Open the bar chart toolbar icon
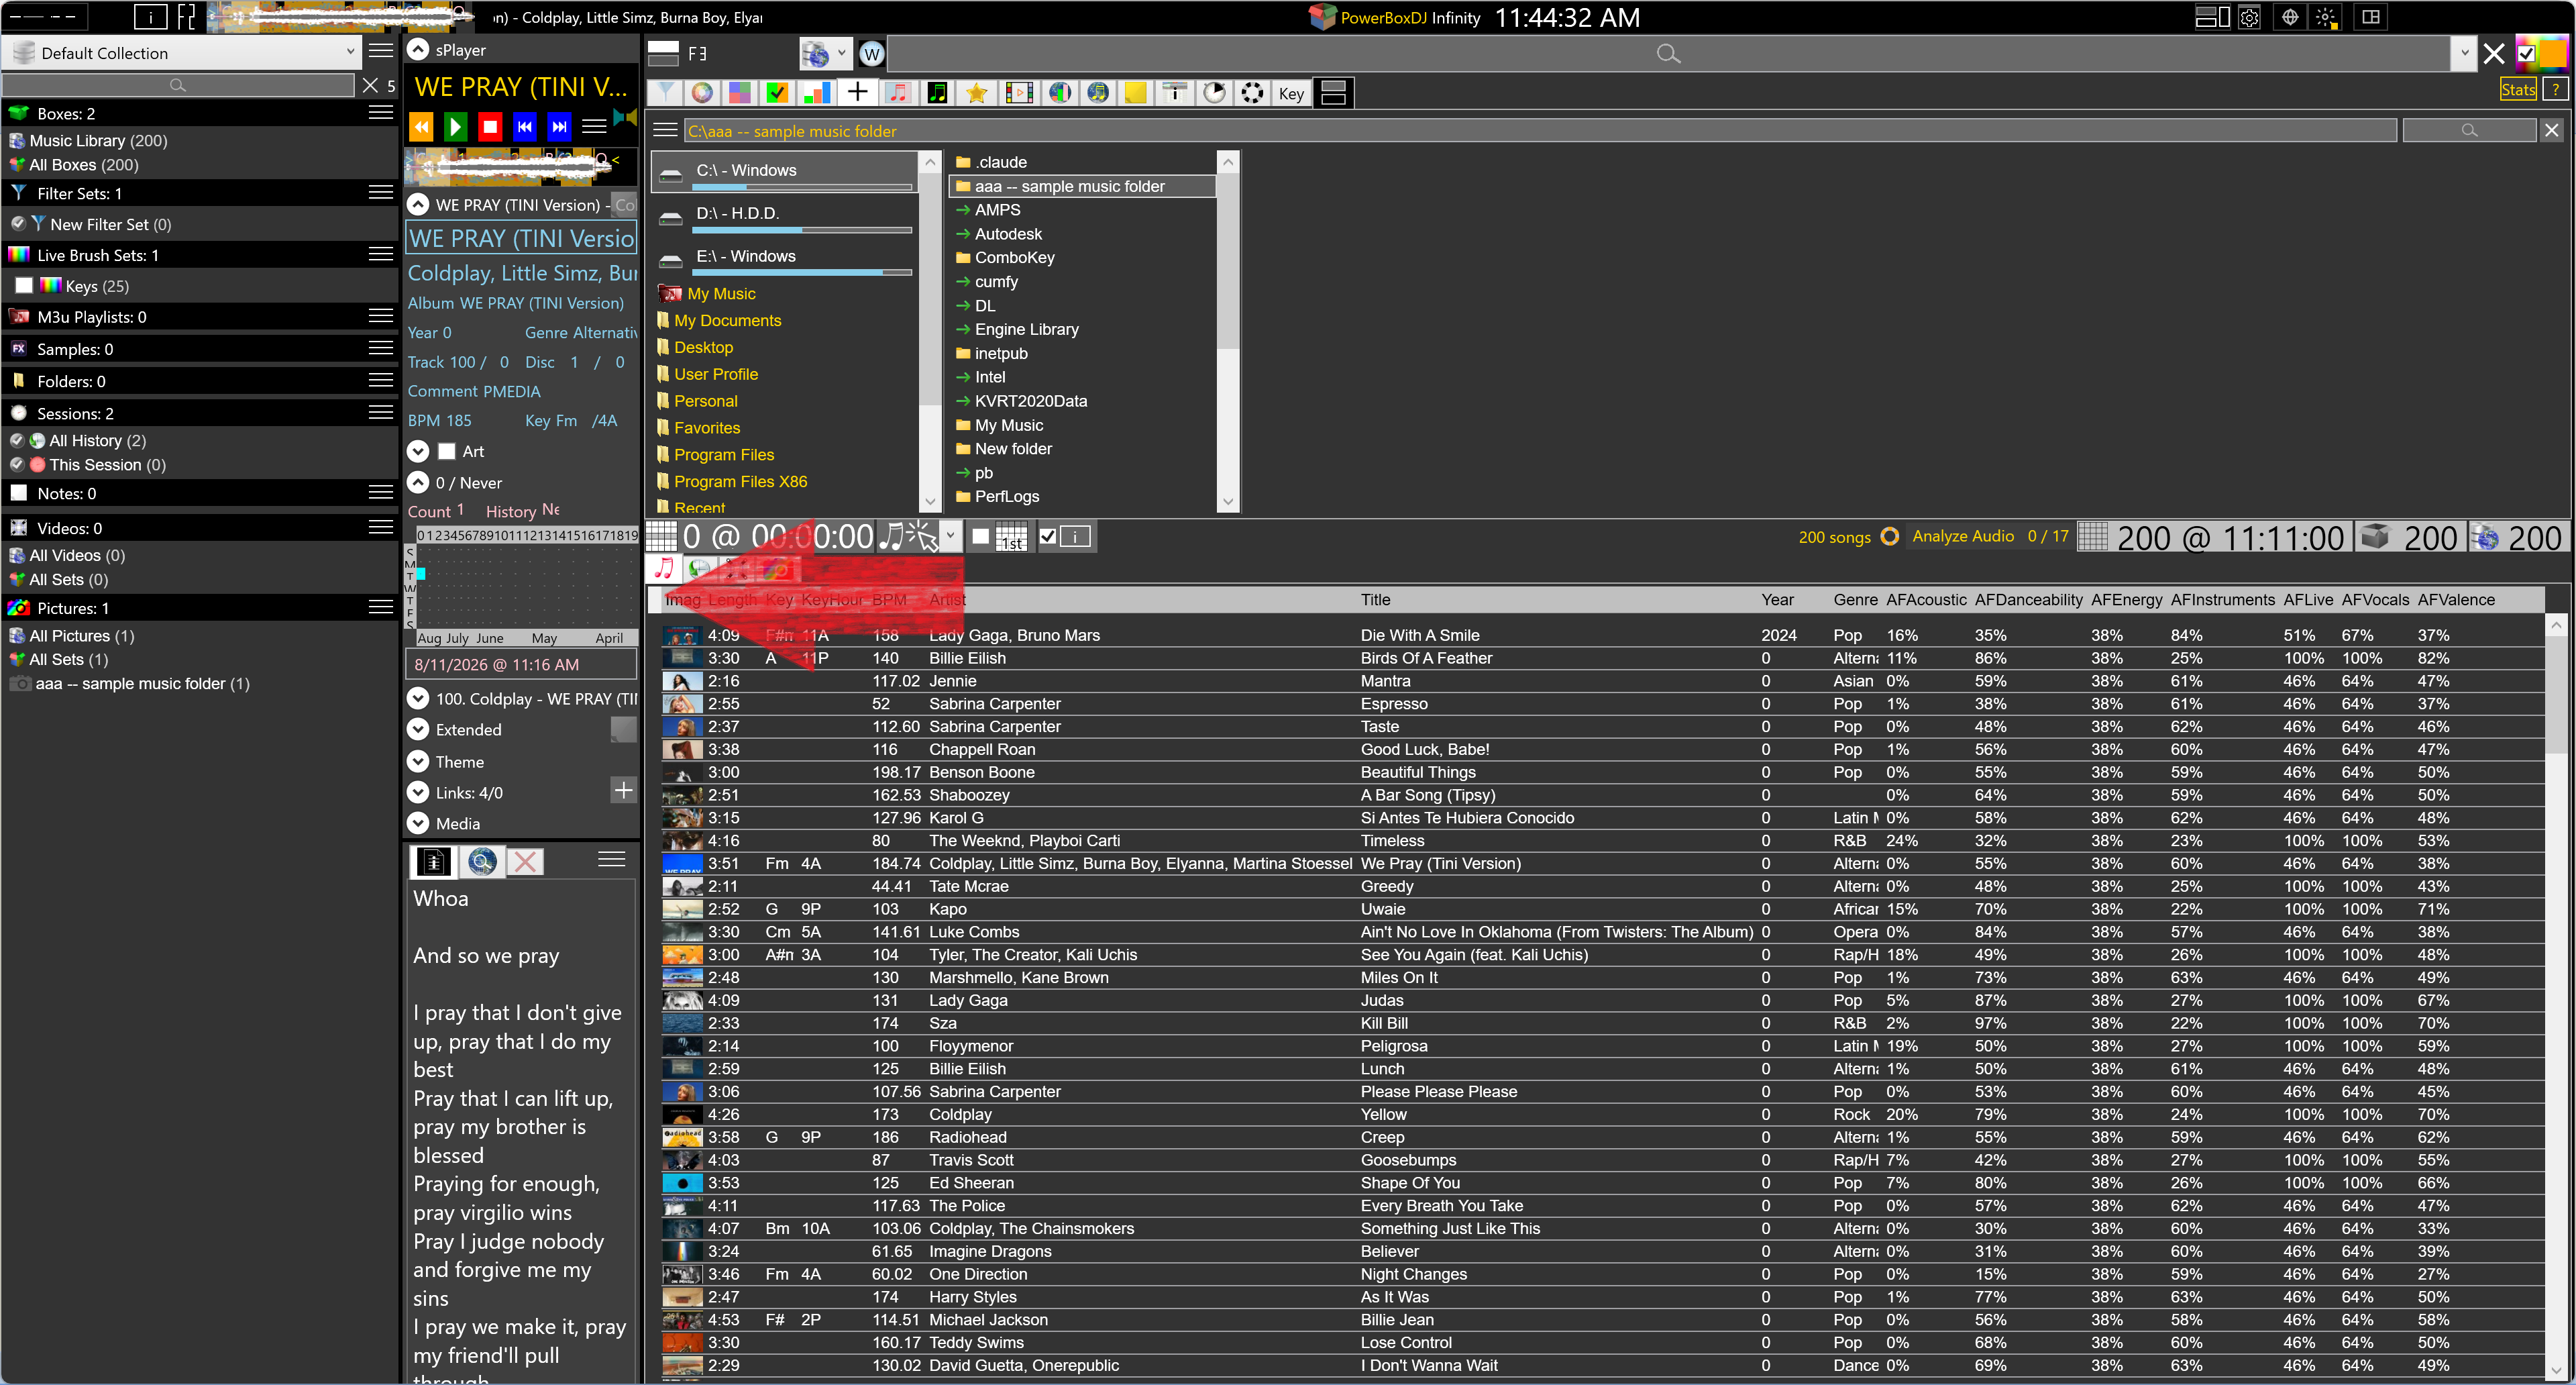Image resolution: width=2576 pixels, height=1385 pixels. [x=817, y=93]
